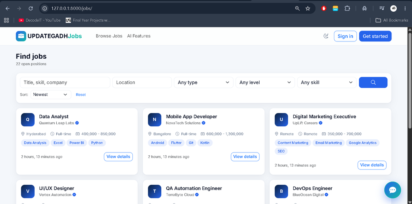
Task: Click the Sign in button
Action: [x=345, y=36]
